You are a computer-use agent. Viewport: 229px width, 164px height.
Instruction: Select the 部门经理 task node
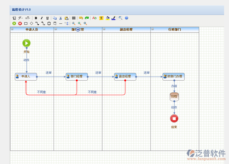click(77, 76)
